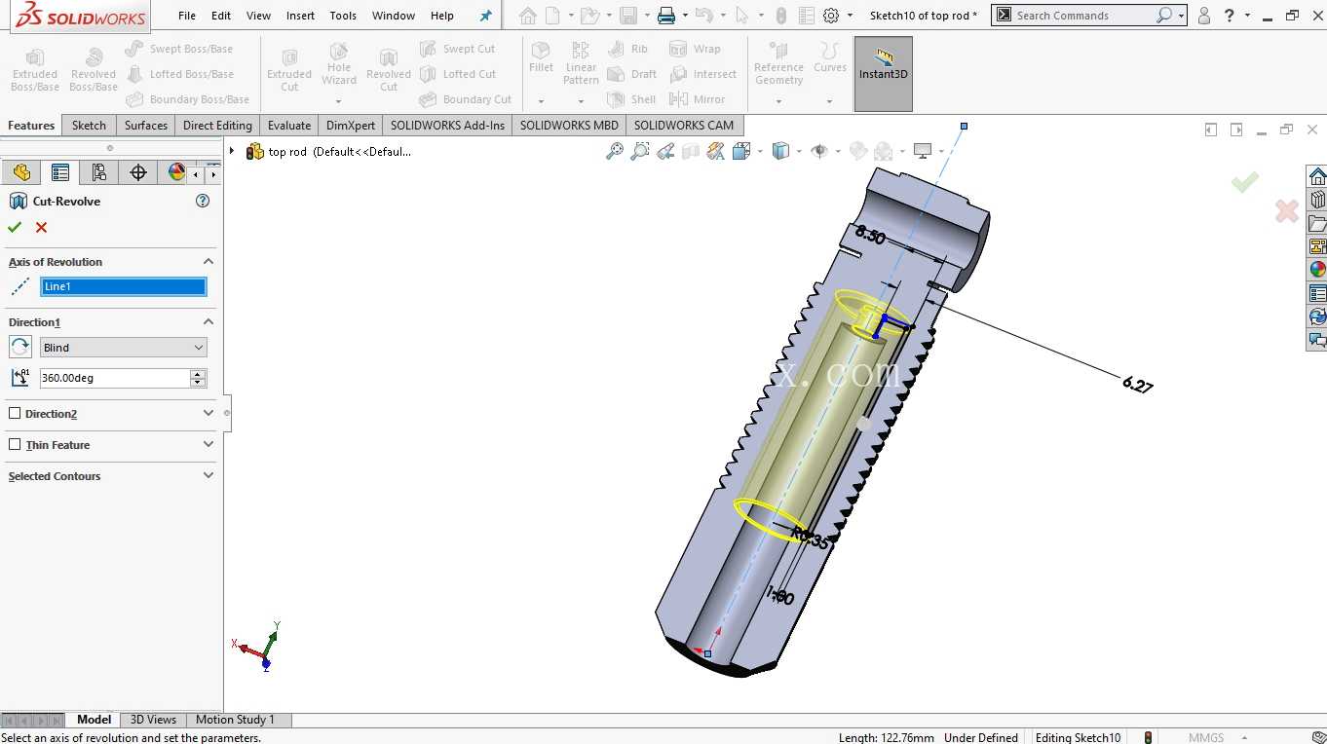Click the Zoom to Fit icon
This screenshot has height=744, width=1327.
(x=615, y=151)
